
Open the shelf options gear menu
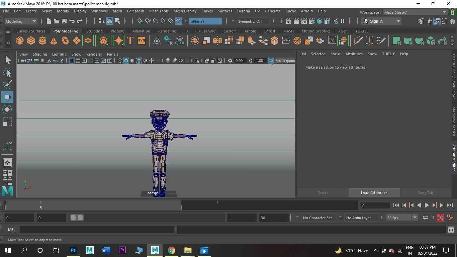(8, 43)
